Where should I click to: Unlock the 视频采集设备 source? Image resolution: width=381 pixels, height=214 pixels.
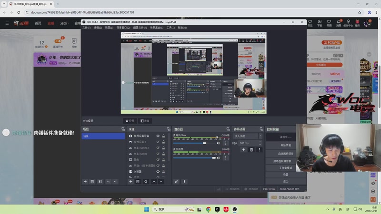tap(163, 136)
